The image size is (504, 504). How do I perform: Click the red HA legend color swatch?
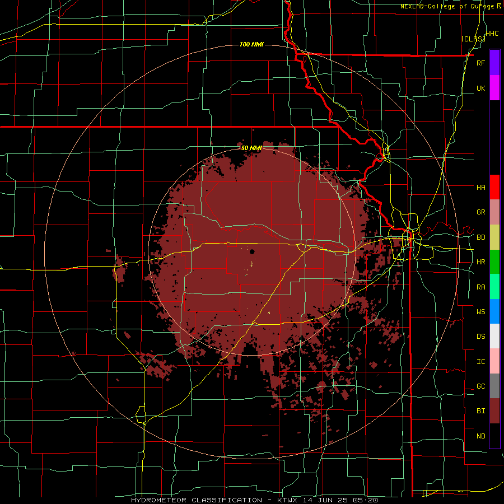[x=494, y=187]
